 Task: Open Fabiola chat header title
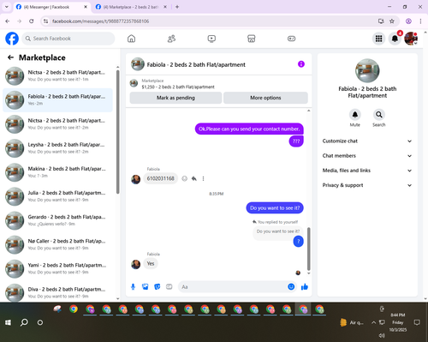196,64
